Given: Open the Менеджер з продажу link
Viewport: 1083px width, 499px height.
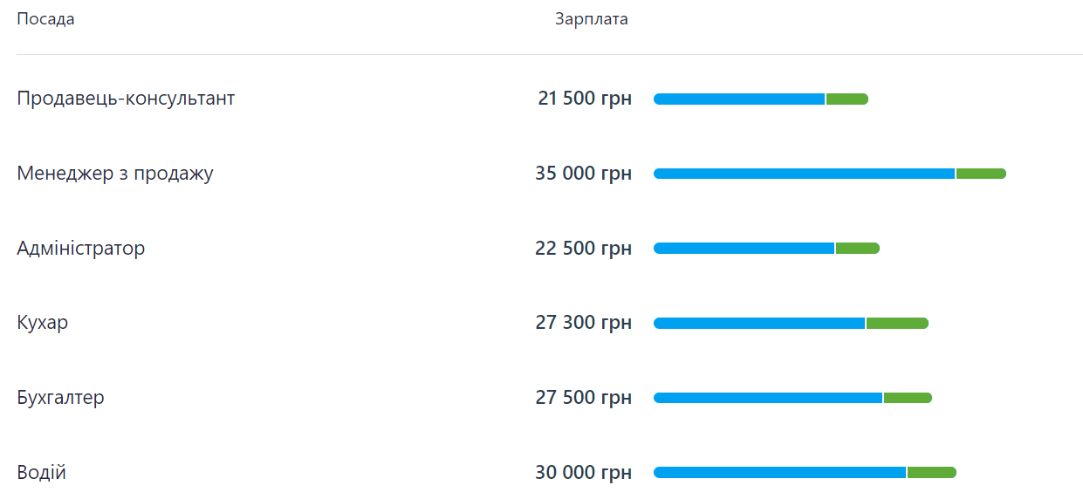Looking at the screenshot, I should (x=114, y=174).
